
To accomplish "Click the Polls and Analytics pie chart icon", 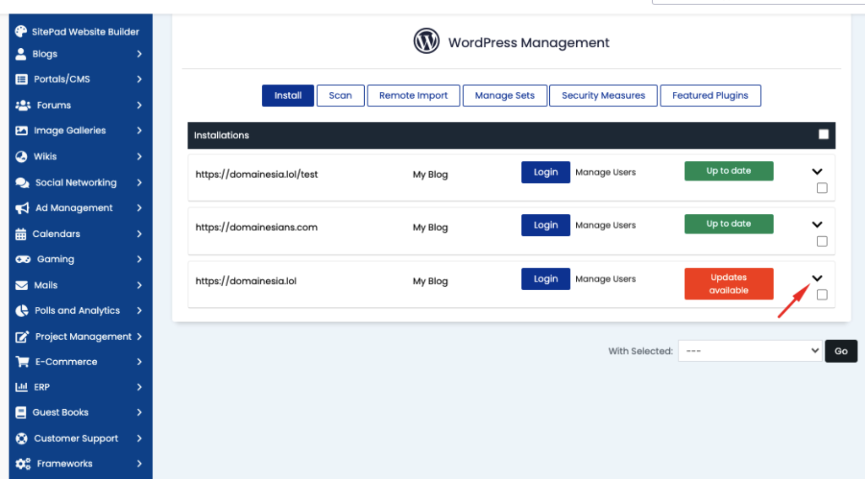I will pyautogui.click(x=21, y=310).
